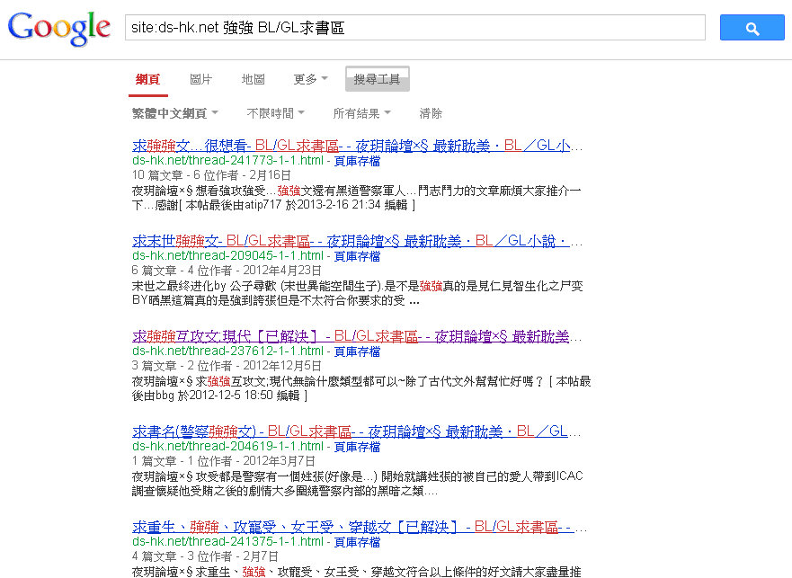
Task: Click the Google logo
Action: point(59,28)
